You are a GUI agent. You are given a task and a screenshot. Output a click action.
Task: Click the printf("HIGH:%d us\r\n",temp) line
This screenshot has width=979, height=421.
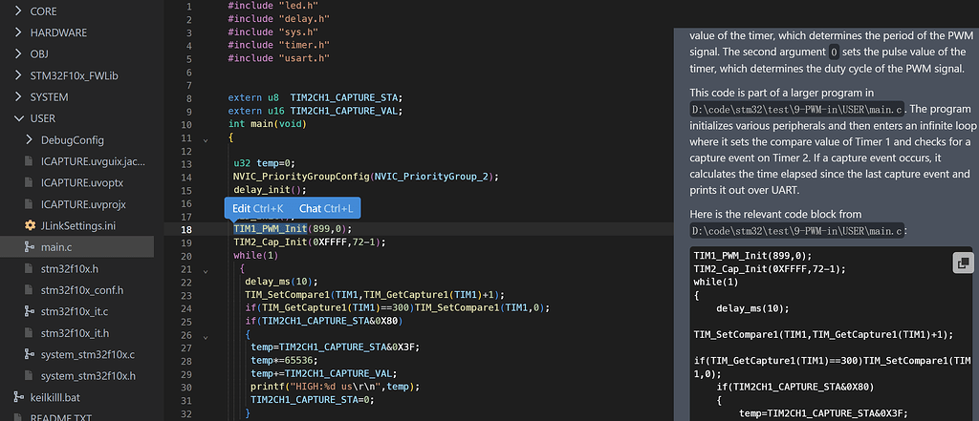(x=336, y=387)
